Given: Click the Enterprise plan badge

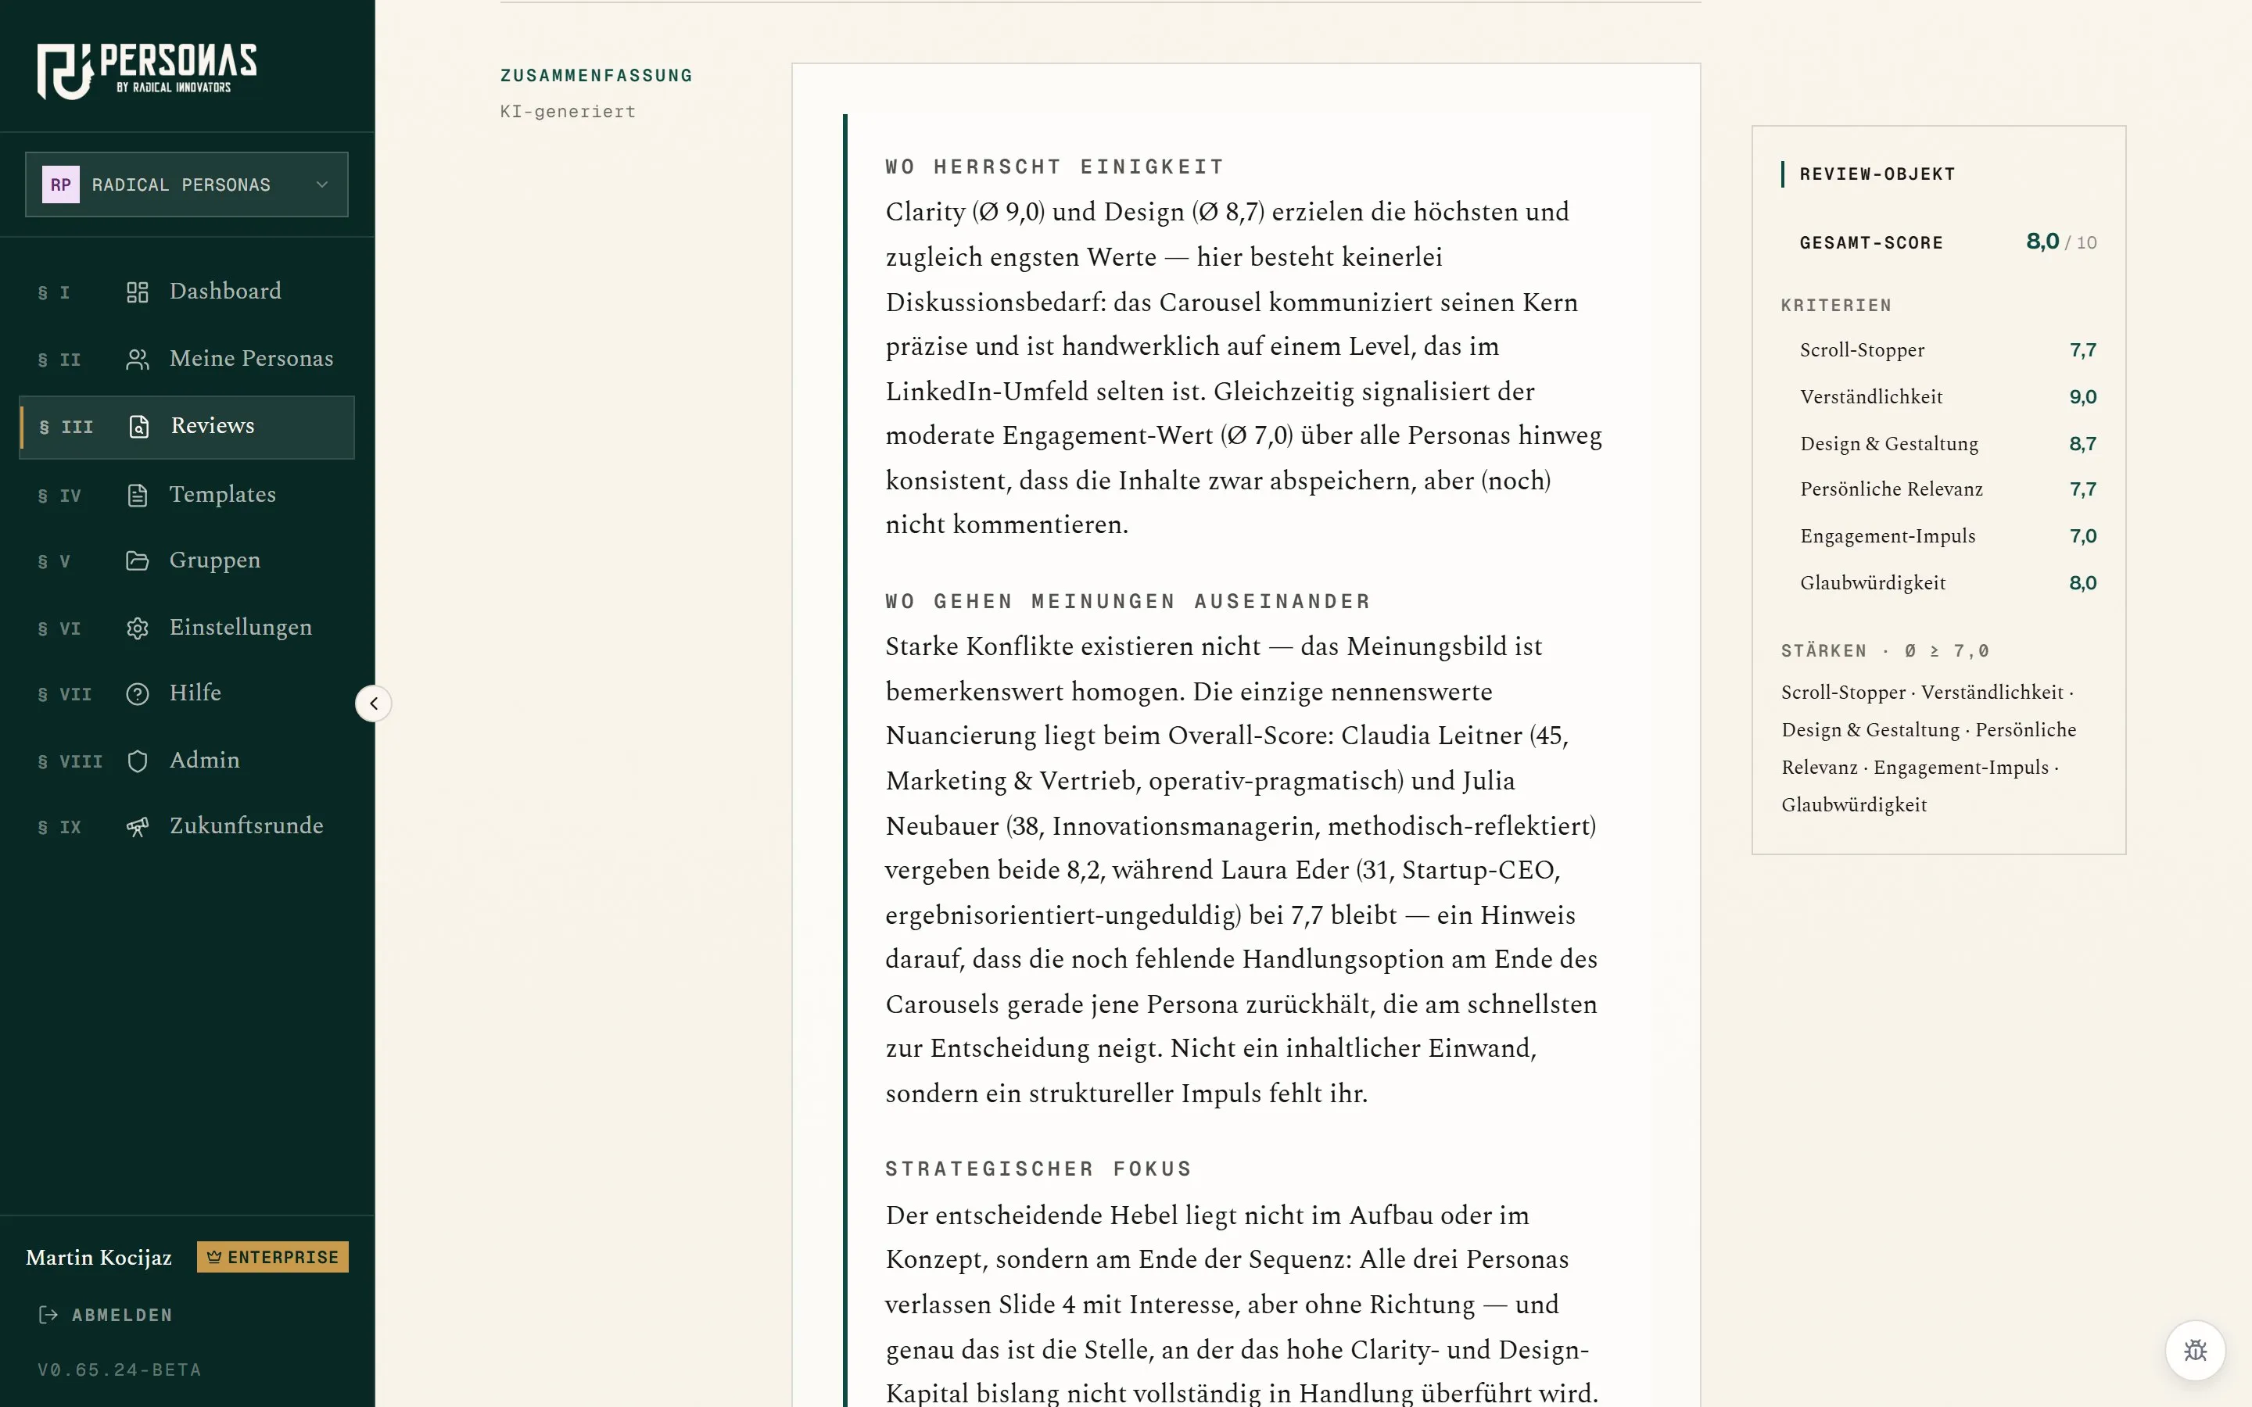Looking at the screenshot, I should click(x=273, y=1257).
